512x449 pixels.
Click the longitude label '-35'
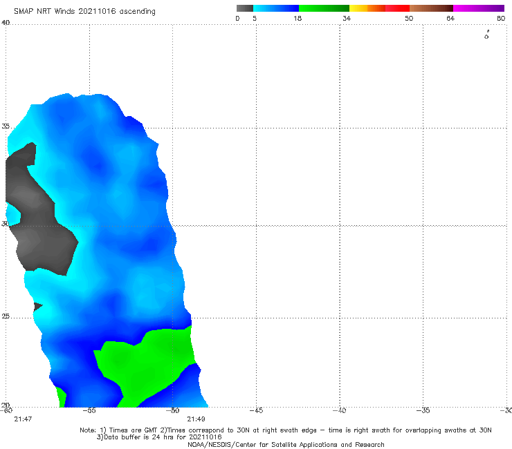click(423, 410)
